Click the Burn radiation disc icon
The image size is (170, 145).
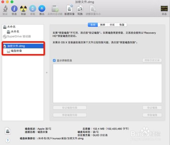point(23,9)
